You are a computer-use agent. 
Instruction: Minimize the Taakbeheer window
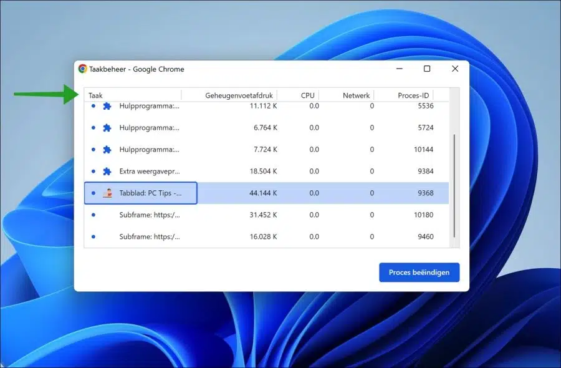click(x=400, y=69)
